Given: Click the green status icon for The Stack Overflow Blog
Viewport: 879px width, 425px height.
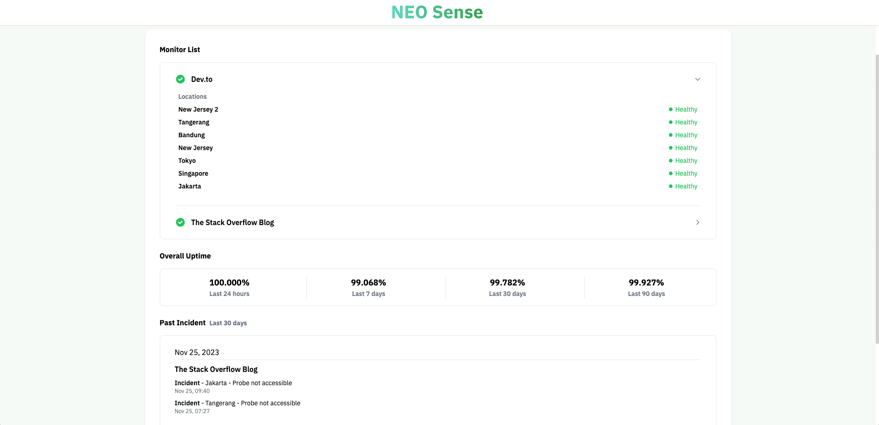Looking at the screenshot, I should pos(180,222).
